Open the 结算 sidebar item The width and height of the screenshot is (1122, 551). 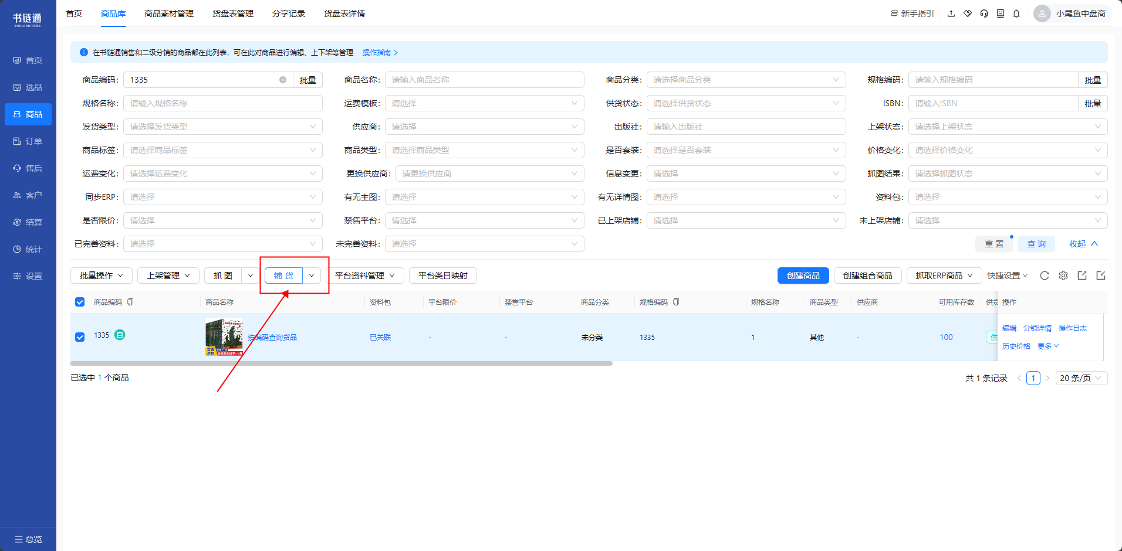pos(28,222)
